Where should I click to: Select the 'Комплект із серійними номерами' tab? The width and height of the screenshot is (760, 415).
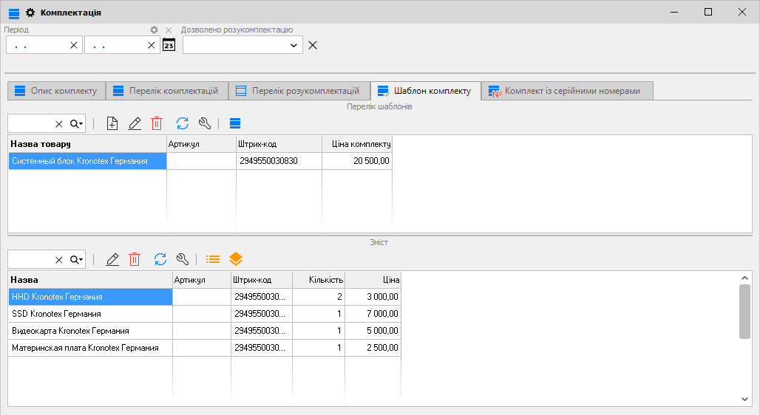point(566,91)
